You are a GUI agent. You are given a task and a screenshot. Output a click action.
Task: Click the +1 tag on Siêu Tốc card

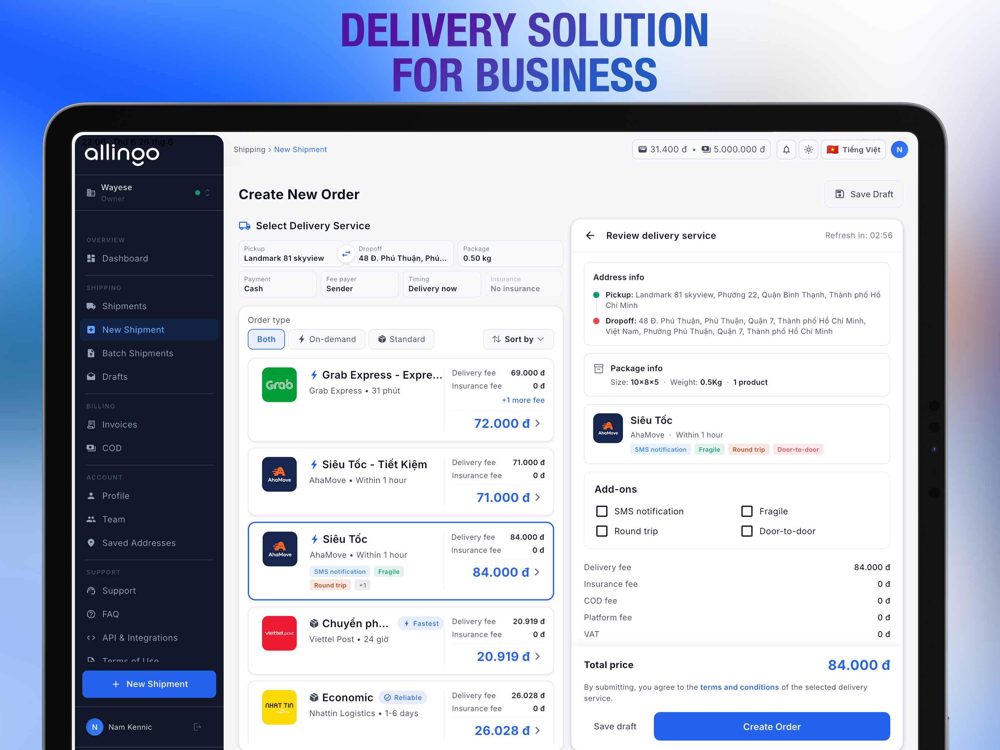pos(363,585)
